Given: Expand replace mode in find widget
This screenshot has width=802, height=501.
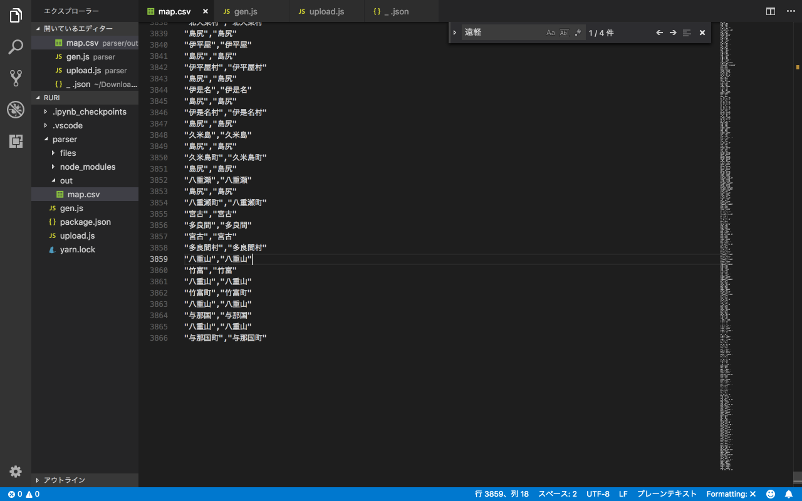Looking at the screenshot, I should tap(455, 33).
